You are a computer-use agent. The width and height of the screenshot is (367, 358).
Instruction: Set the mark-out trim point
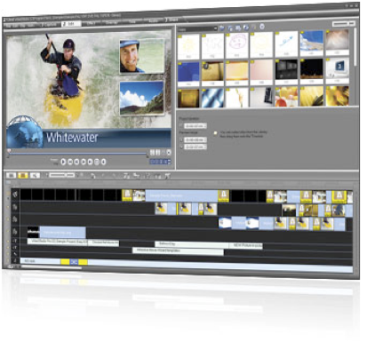point(158,152)
